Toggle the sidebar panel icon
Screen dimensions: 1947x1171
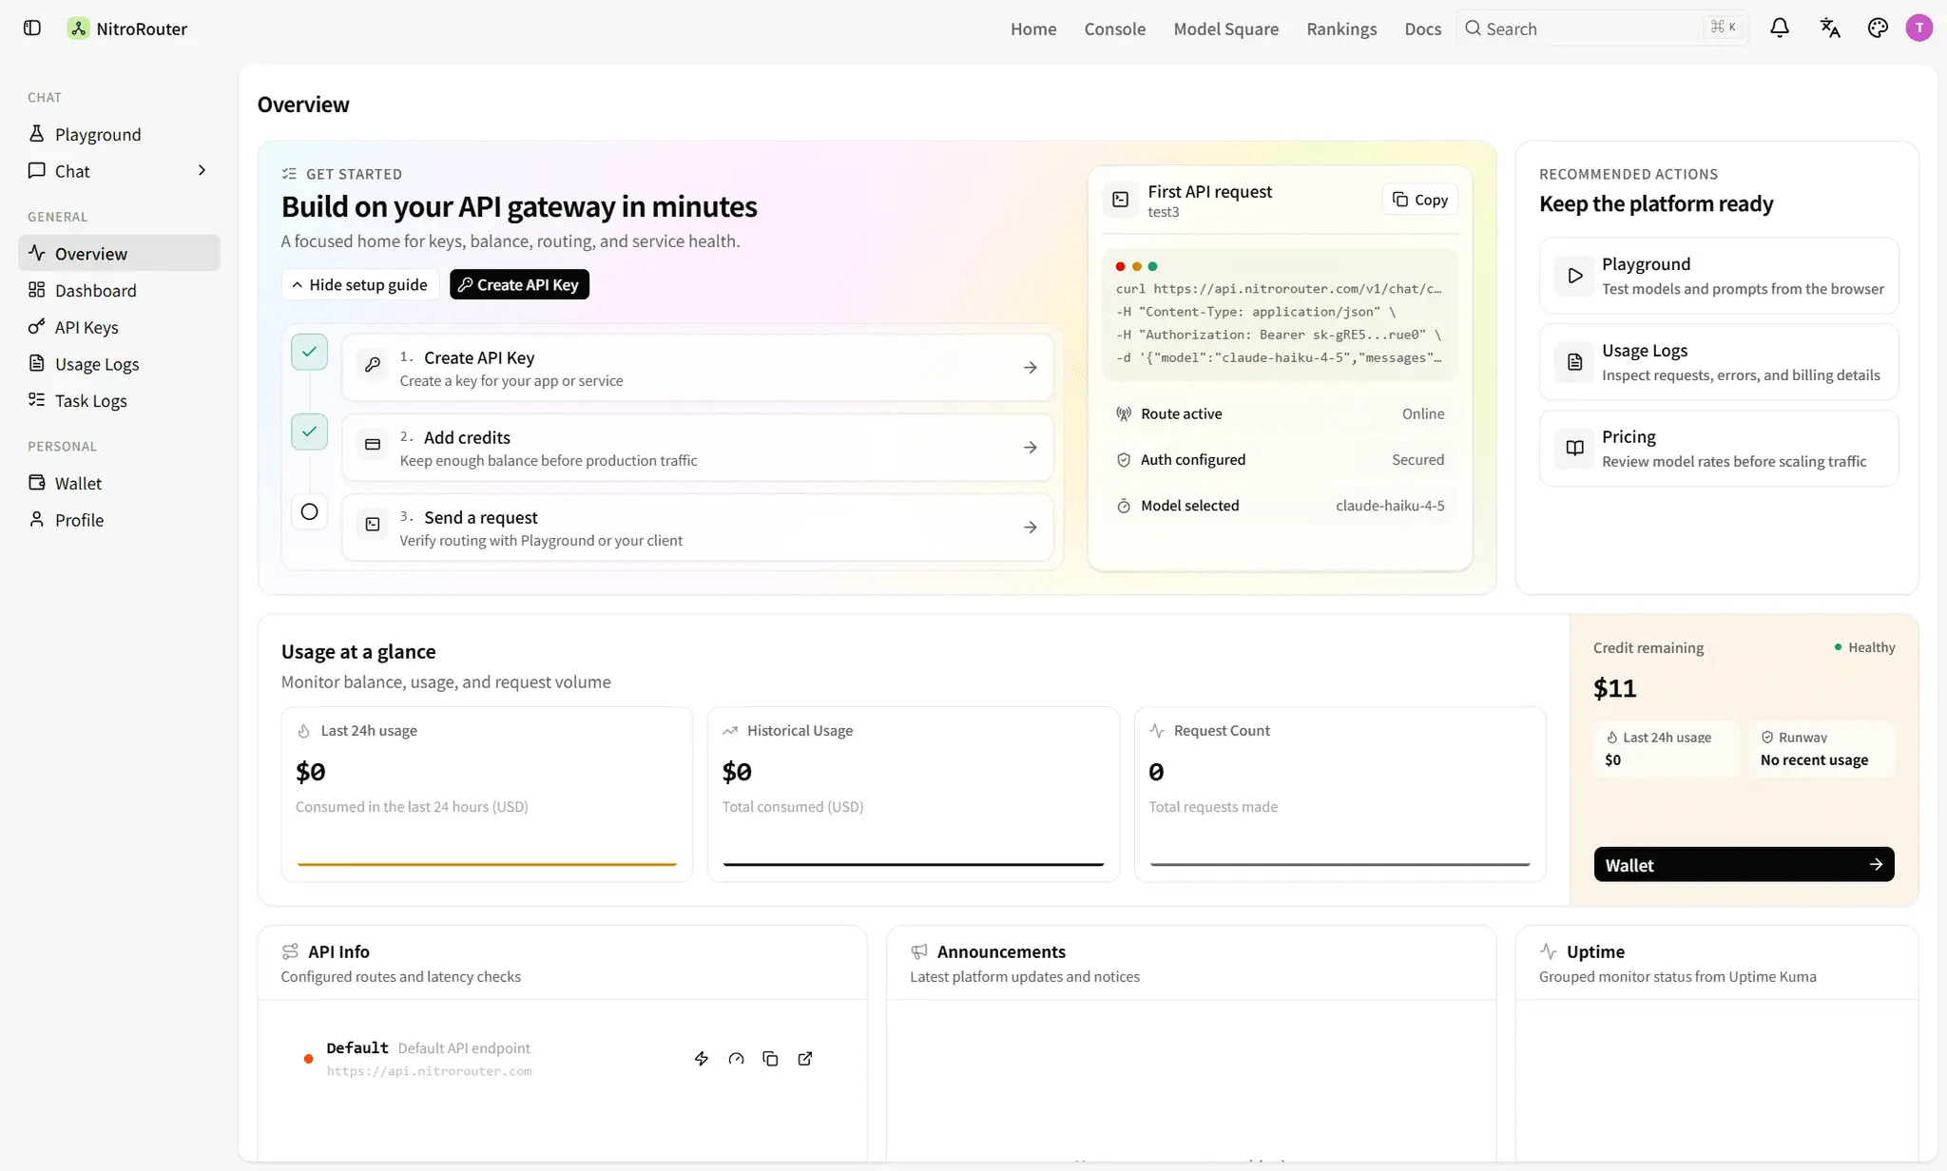pyautogui.click(x=32, y=29)
